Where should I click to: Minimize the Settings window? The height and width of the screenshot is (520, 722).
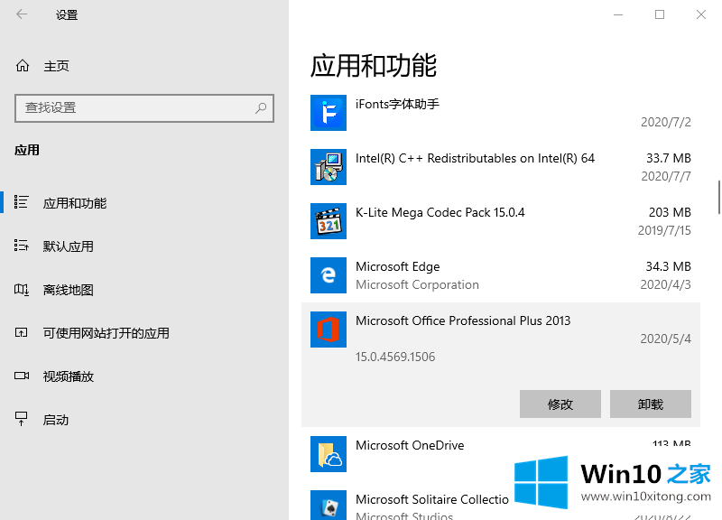pyautogui.click(x=618, y=14)
